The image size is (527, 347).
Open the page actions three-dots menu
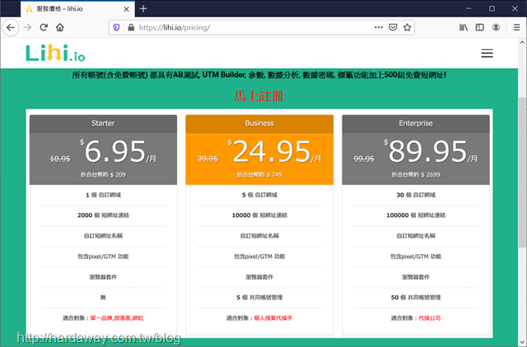pyautogui.click(x=379, y=27)
